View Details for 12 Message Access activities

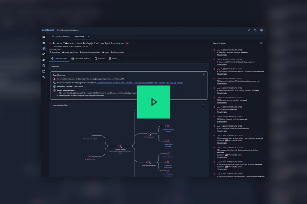tap(222, 102)
